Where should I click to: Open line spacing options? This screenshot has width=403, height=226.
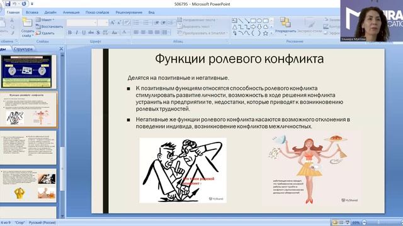pos(171,23)
